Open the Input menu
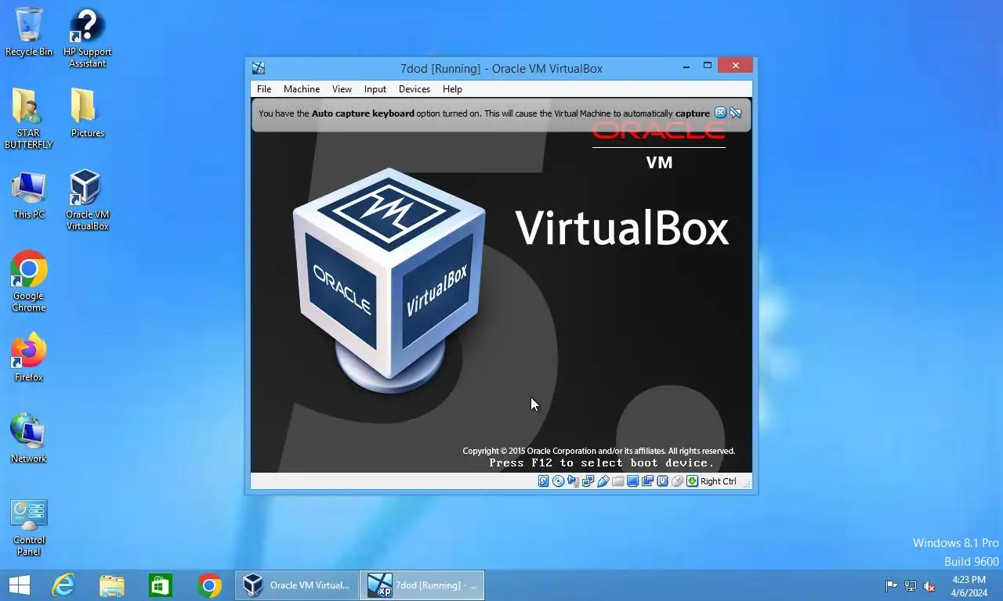 click(375, 89)
